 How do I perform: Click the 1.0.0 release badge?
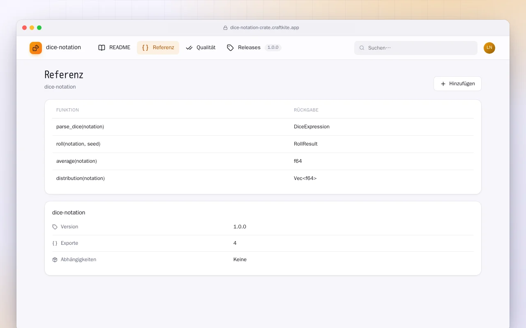pos(273,48)
